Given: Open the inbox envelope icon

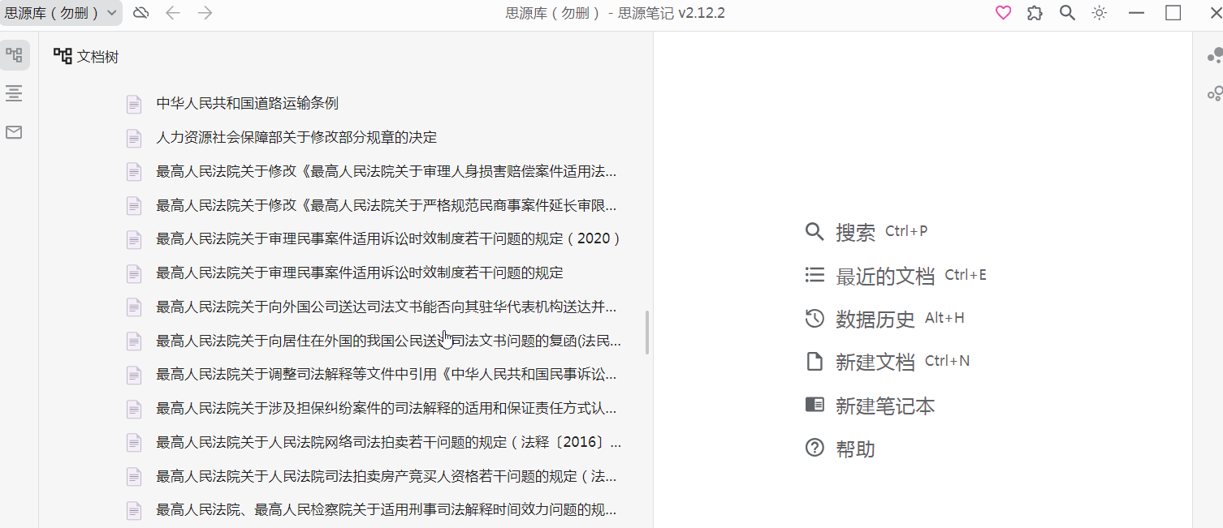Looking at the screenshot, I should 14,132.
